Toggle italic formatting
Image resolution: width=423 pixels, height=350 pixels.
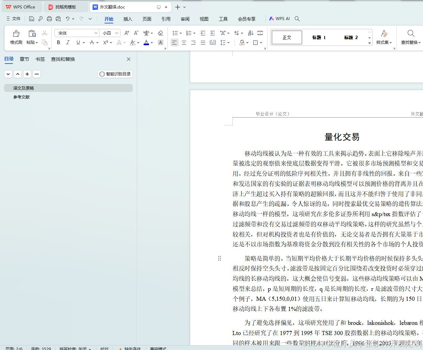tap(68, 42)
